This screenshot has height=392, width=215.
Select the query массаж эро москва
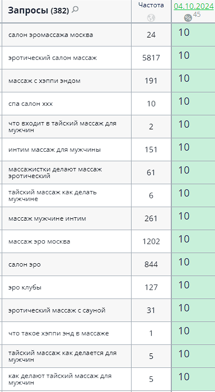(x=39, y=242)
